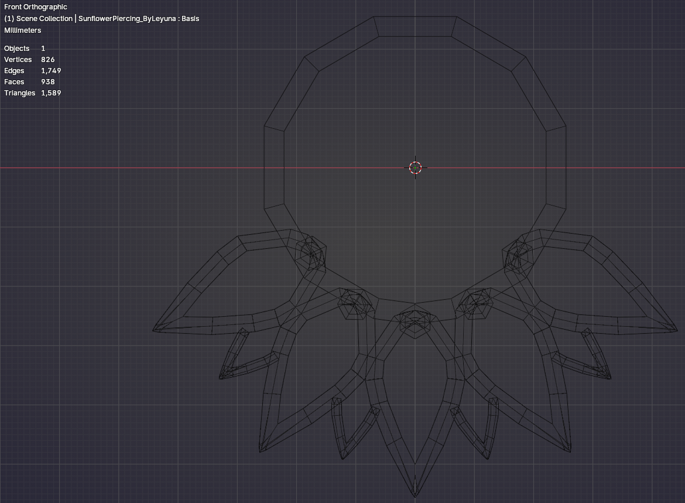The width and height of the screenshot is (685, 503).
Task: Click the "Front Orthographic" view label
Action: [35, 7]
